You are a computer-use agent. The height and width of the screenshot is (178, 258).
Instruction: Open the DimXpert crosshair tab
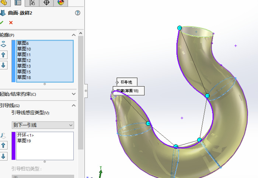(x=46, y=3)
